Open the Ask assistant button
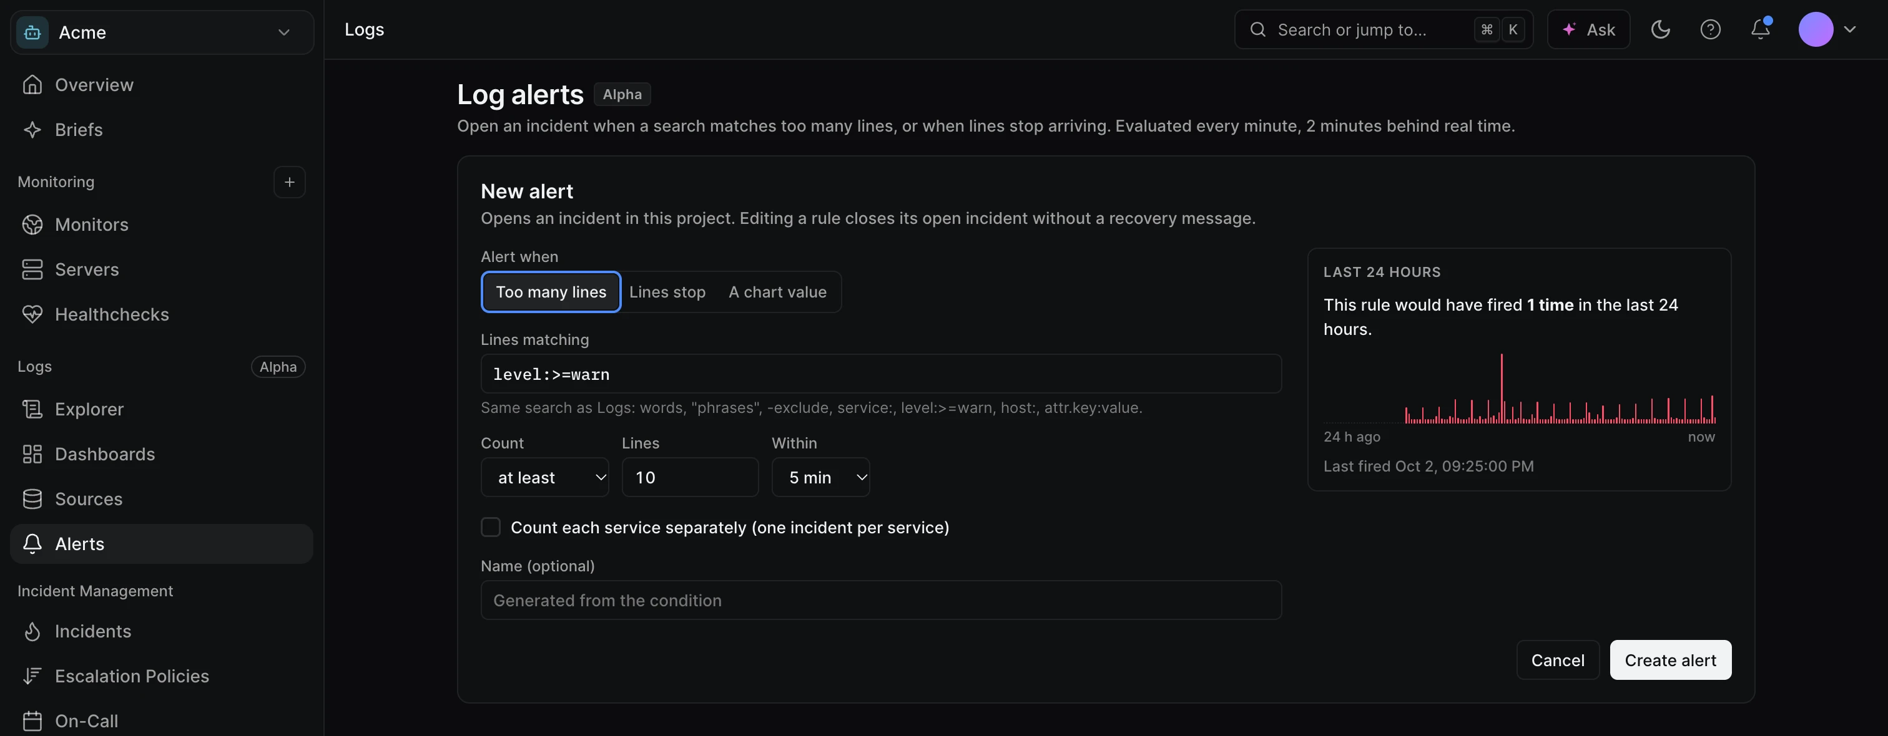 [x=1588, y=29]
